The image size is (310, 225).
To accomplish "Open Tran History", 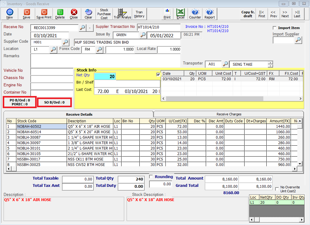I will click(139, 14).
